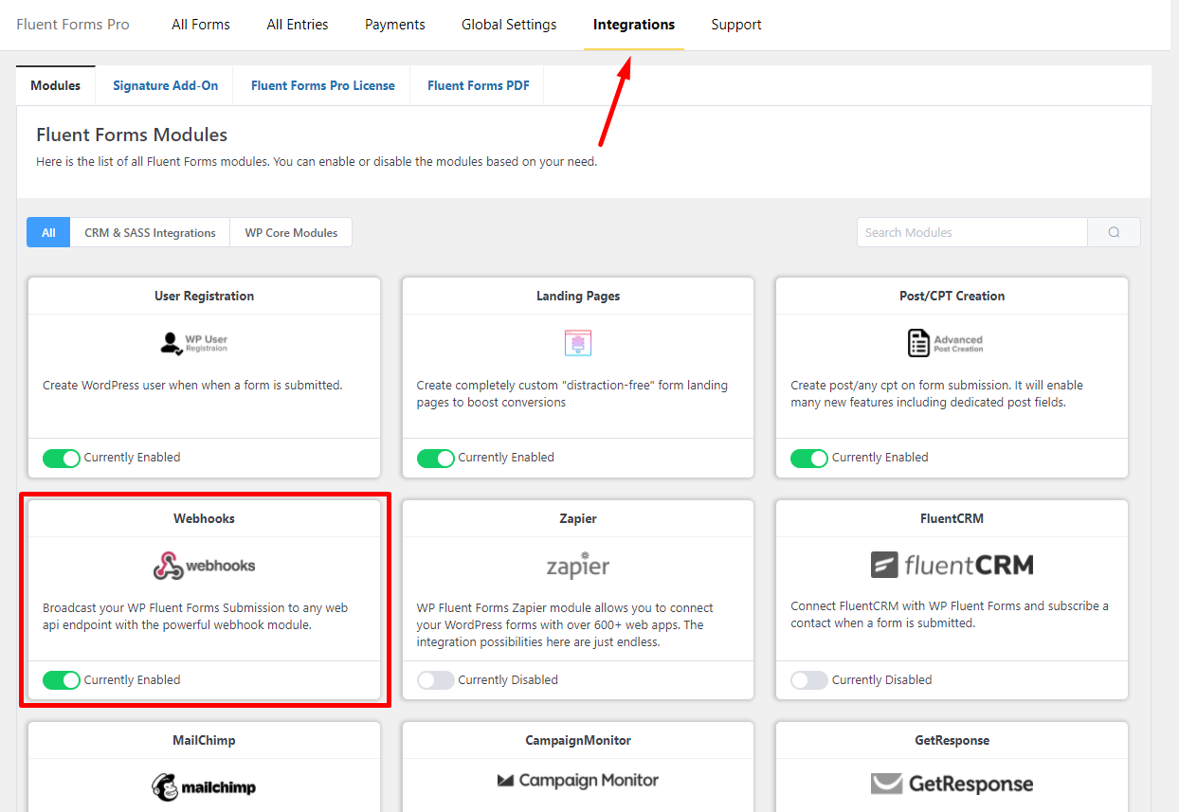Click the FluentCRM card title
Screen dimensions: 1179x812
952,518
